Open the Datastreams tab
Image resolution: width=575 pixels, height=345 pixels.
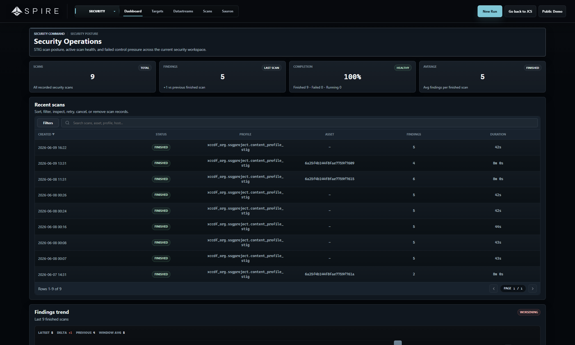(x=183, y=11)
